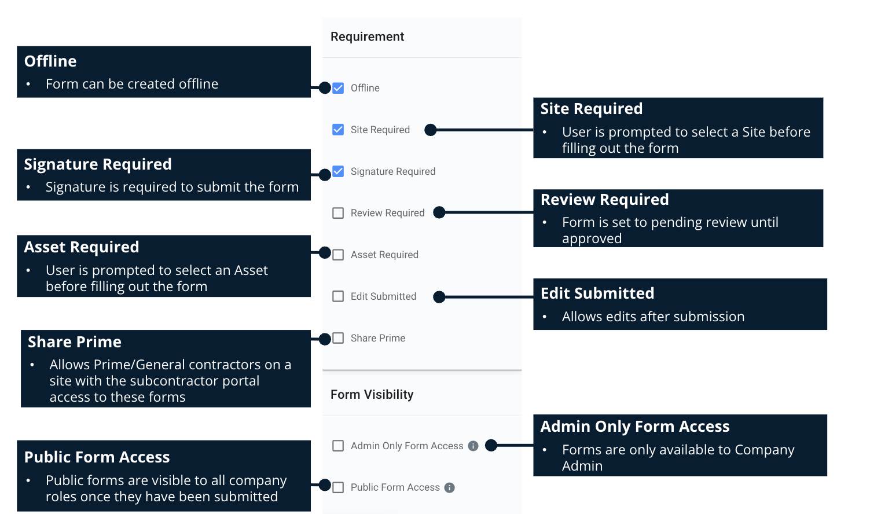Image resolution: width=881 pixels, height=514 pixels.
Task: Click the info icon beside Admin Only Form Access
Action: (x=473, y=446)
